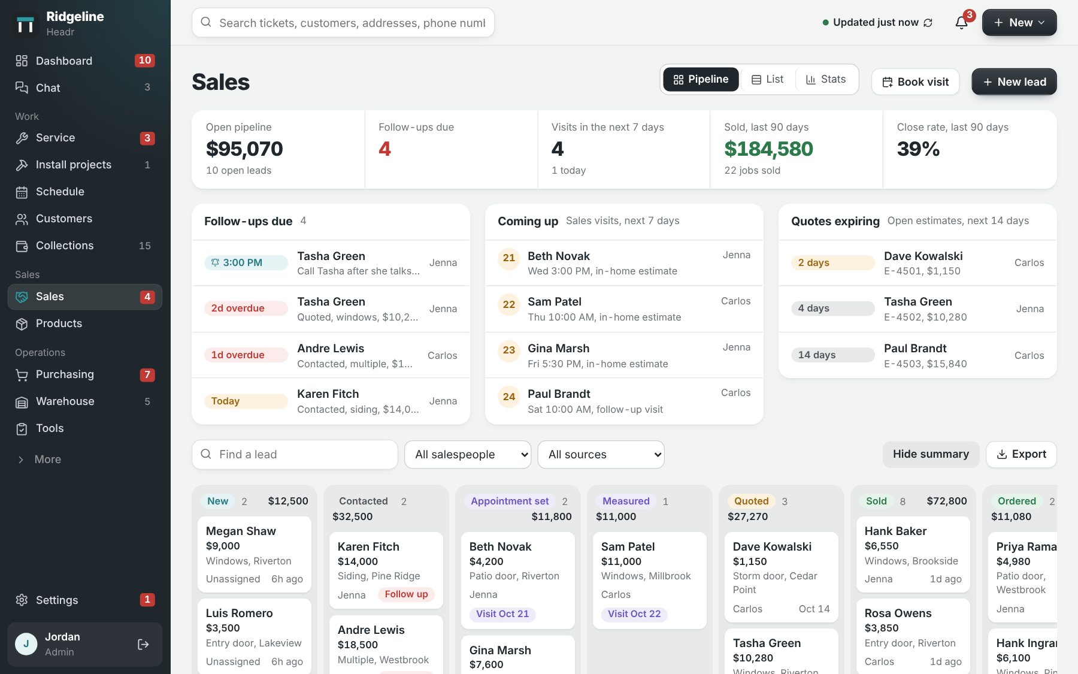
Task: Go to Purchasing
Action: pos(85,374)
